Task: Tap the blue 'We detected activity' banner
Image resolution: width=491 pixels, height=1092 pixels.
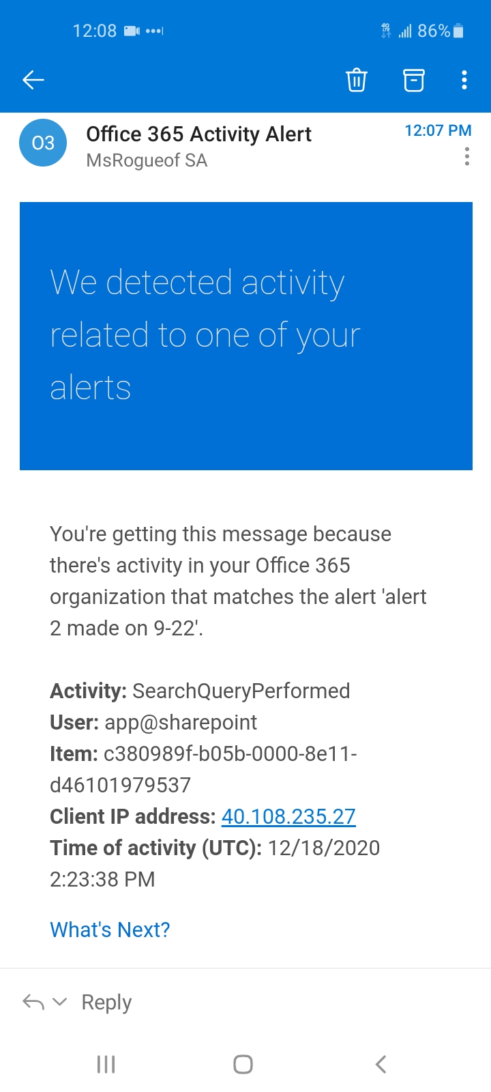Action: [x=245, y=335]
